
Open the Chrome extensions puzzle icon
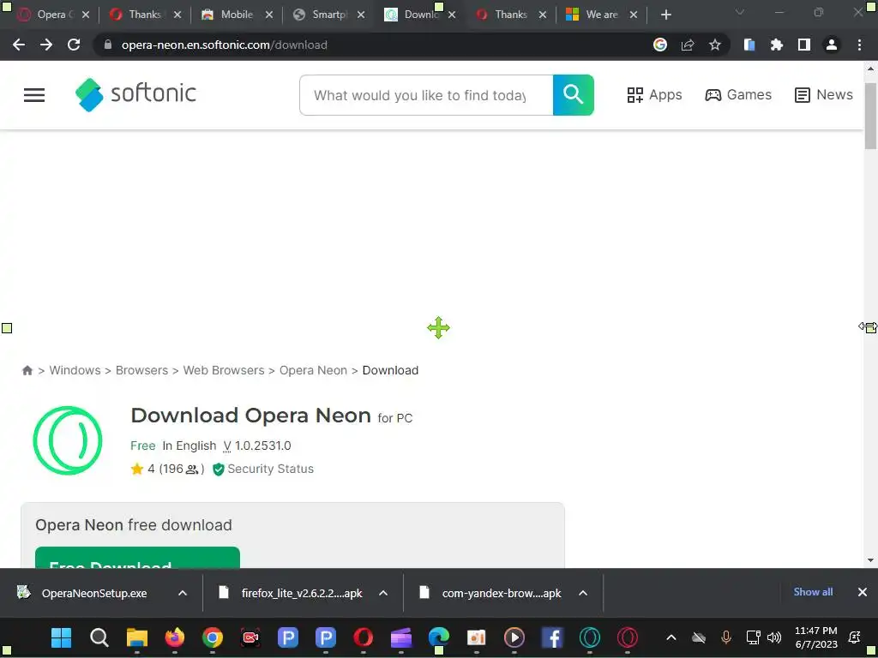(776, 45)
